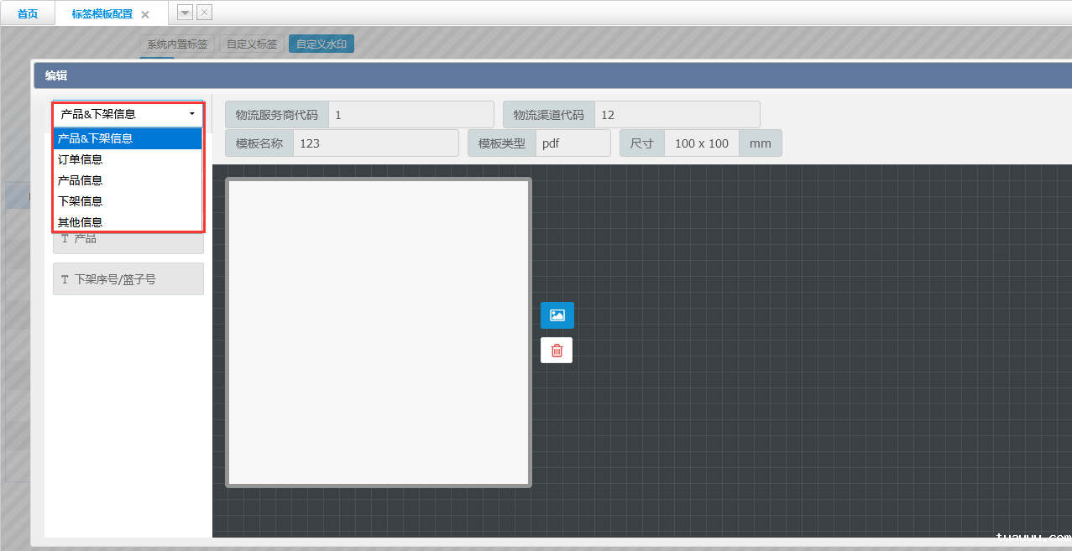Switch to the 首页 tab
This screenshot has height=551, width=1072.
tap(28, 14)
